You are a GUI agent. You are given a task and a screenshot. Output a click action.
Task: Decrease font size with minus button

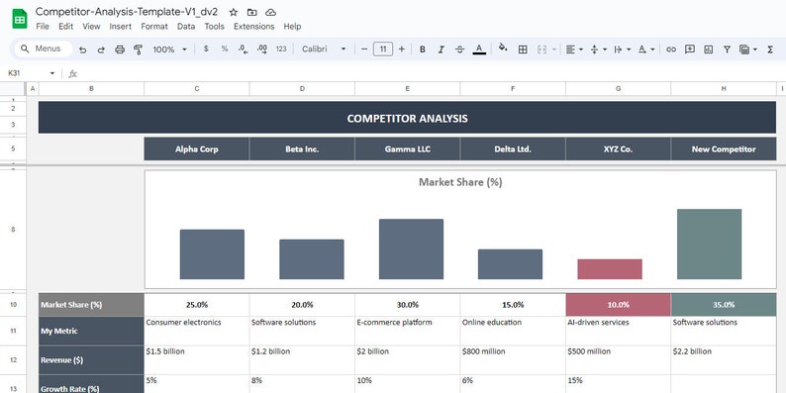pos(364,49)
